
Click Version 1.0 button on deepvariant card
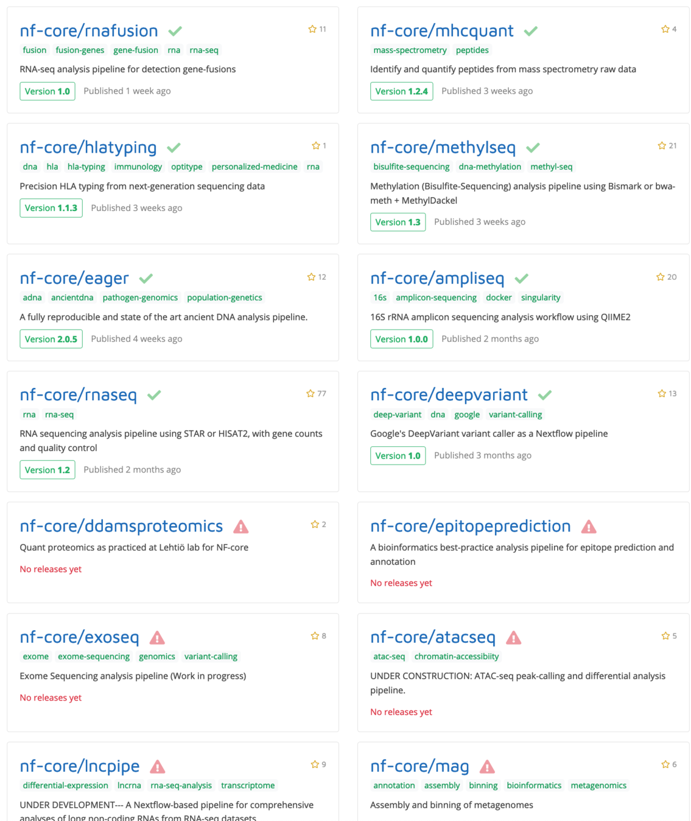(x=398, y=456)
